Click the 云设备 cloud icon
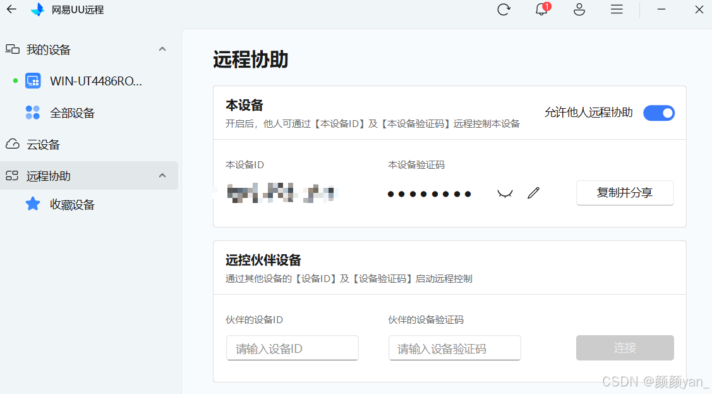This screenshot has height=394, width=712. 12,144
